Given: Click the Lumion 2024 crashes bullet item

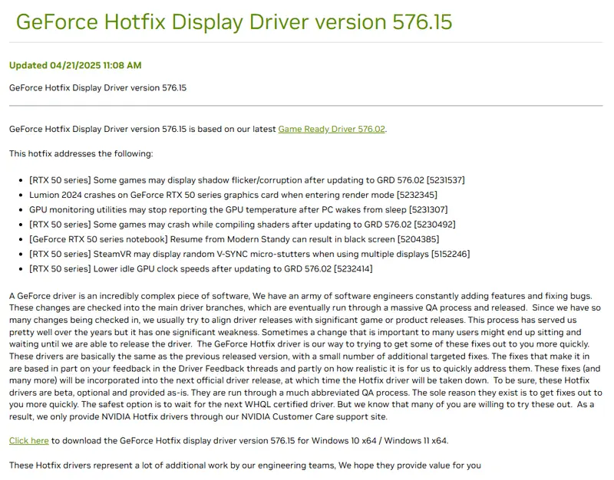Looking at the screenshot, I should click(233, 195).
